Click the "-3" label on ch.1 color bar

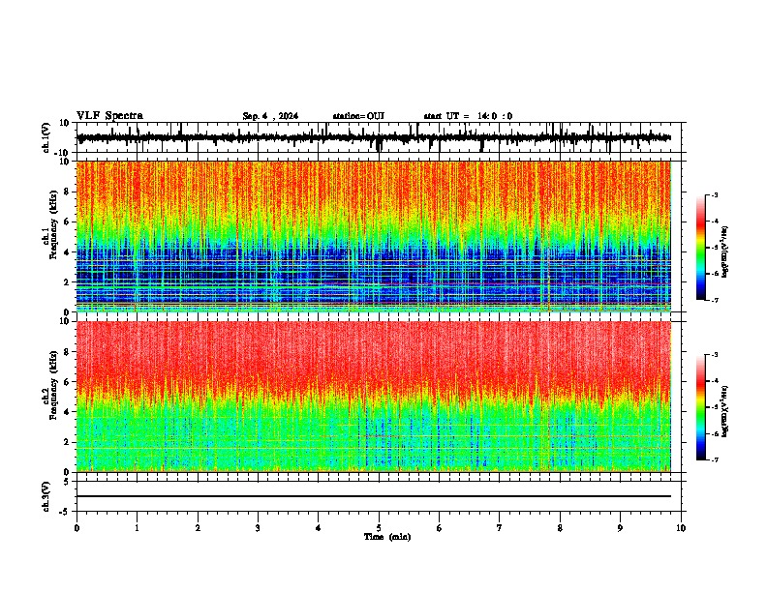click(715, 195)
